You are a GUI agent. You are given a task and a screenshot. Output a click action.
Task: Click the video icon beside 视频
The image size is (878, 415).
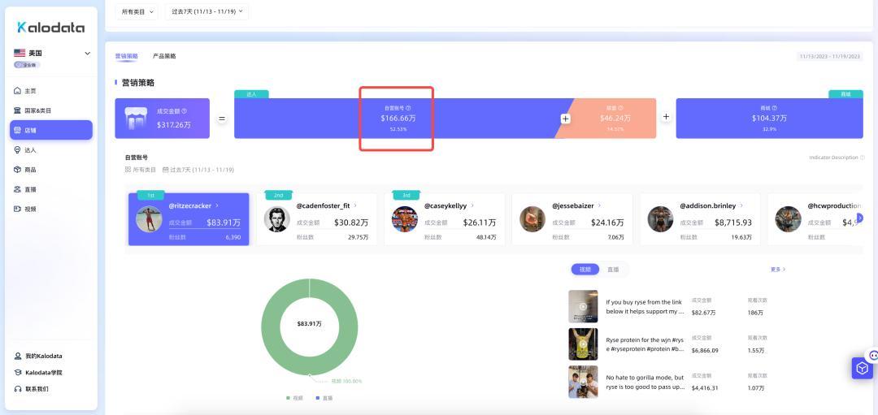[x=17, y=209]
